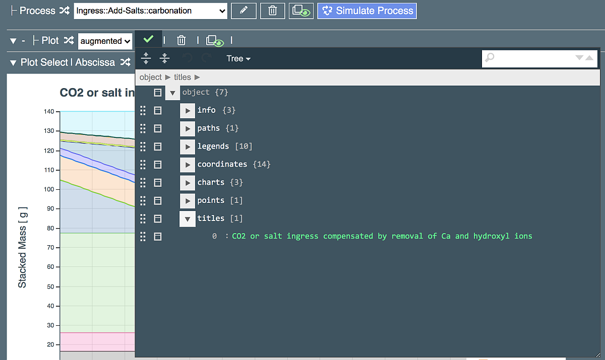The width and height of the screenshot is (605, 360).
Task: Select the Plot Select Abscissa shuffle icon
Action: click(x=125, y=62)
